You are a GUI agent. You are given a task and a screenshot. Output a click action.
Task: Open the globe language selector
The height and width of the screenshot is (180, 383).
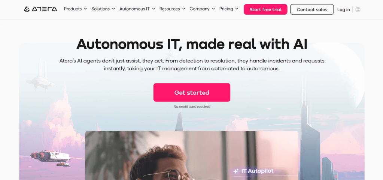click(358, 9)
